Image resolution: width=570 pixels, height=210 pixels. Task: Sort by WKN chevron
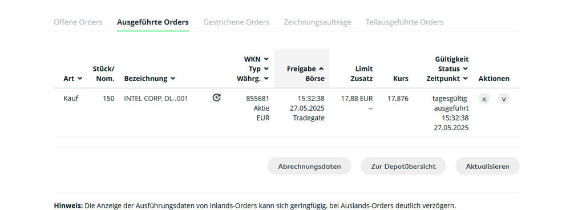266,59
